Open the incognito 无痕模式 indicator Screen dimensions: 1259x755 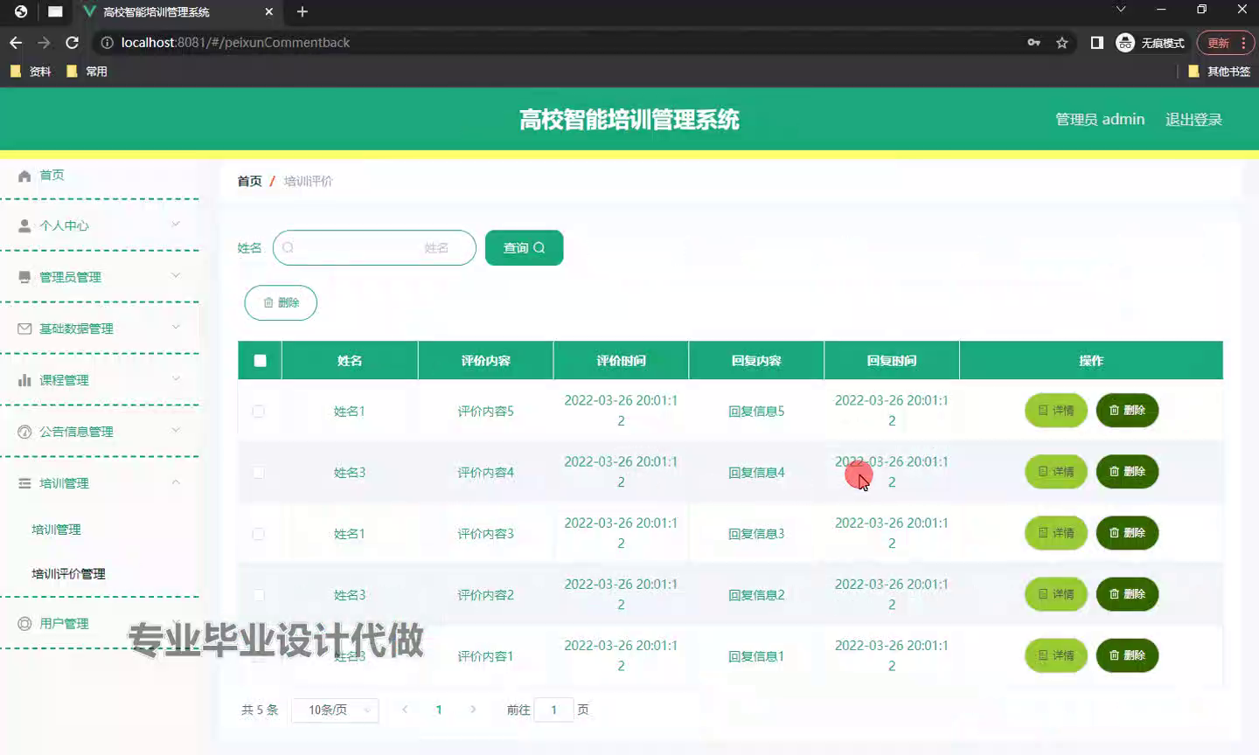[x=1151, y=42]
